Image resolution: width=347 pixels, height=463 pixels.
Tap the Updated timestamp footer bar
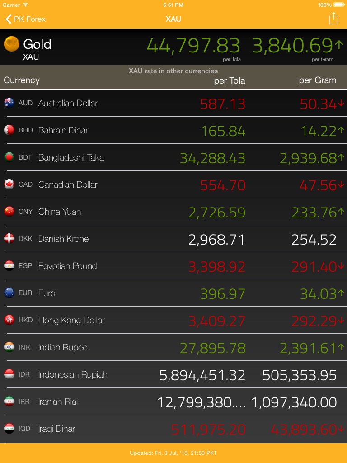coord(173,453)
